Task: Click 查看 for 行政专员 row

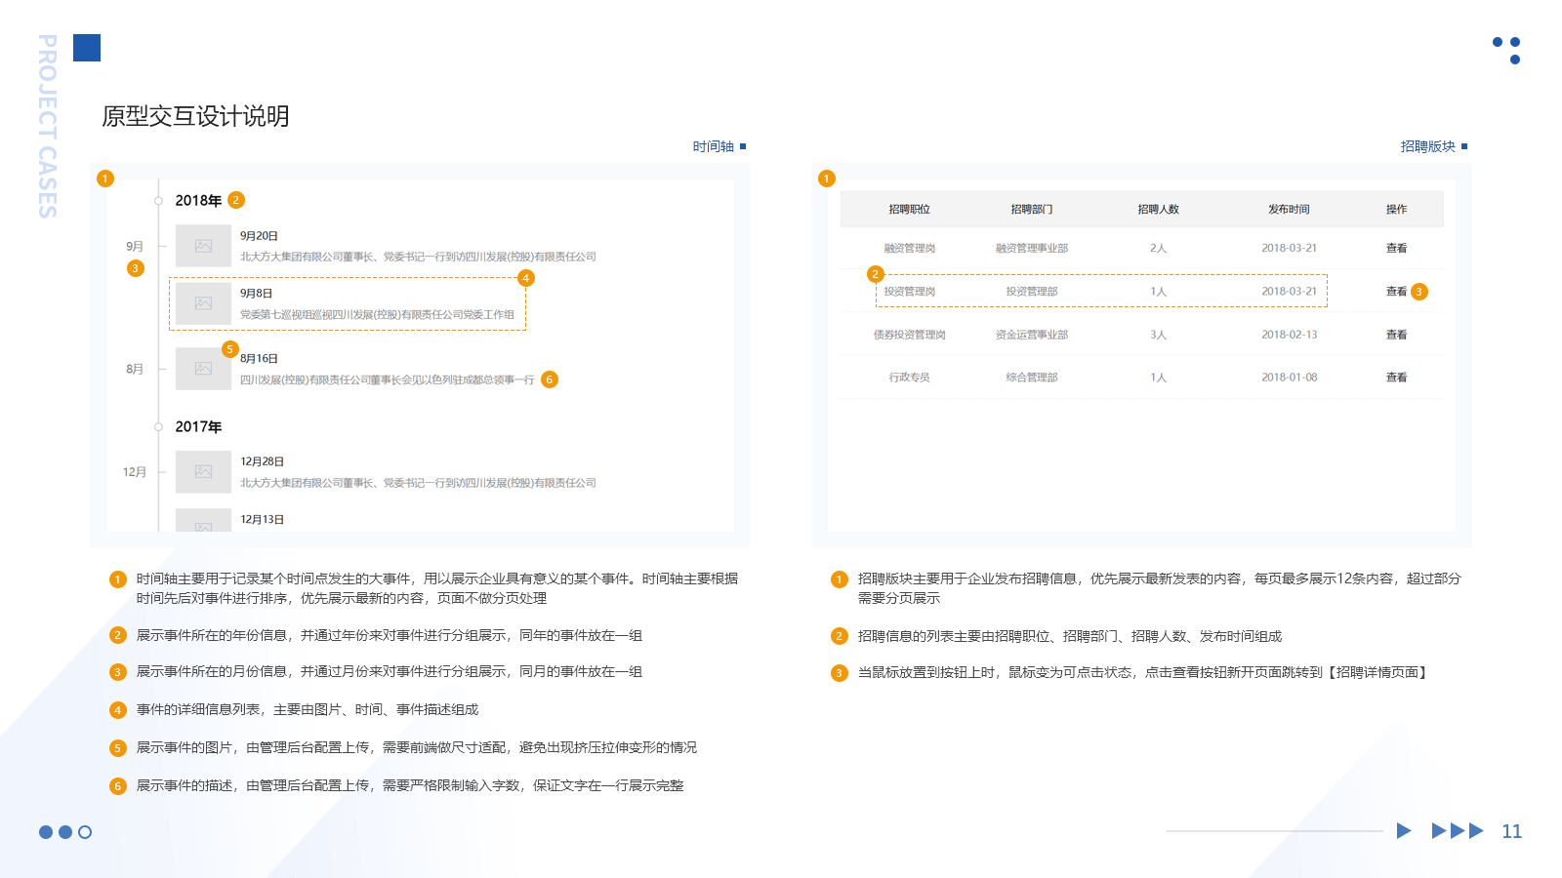Action: [1396, 378]
